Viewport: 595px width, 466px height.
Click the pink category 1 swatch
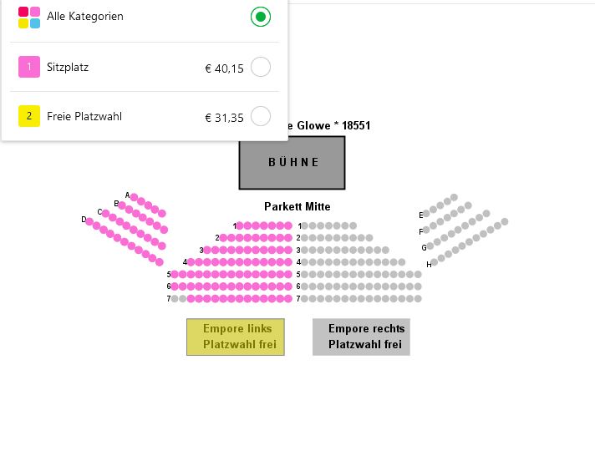29,67
